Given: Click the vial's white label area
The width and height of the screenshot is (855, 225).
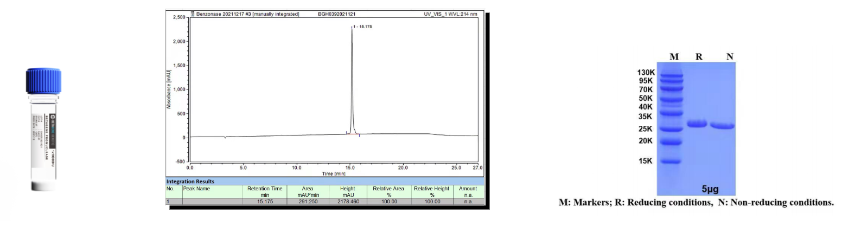Looking at the screenshot, I should click(x=44, y=138).
